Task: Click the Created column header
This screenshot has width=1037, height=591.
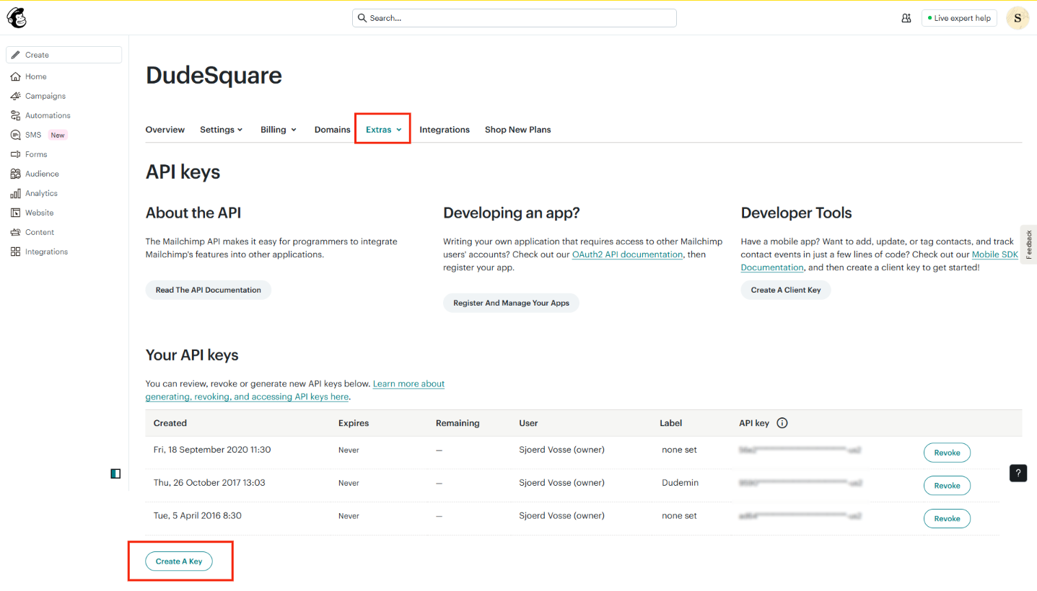Action: [170, 423]
